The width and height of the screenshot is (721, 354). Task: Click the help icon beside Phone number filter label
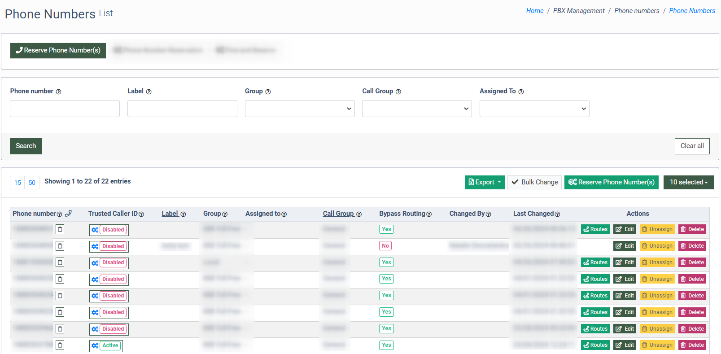[58, 92]
